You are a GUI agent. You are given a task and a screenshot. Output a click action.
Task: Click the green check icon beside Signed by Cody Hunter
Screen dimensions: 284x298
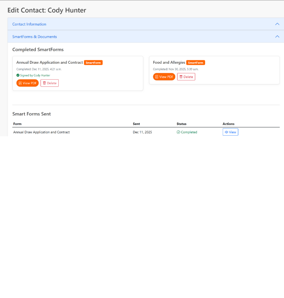(18, 75)
